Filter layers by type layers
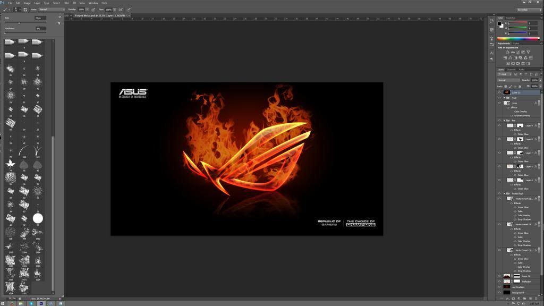The height and width of the screenshot is (306, 544). point(526,74)
